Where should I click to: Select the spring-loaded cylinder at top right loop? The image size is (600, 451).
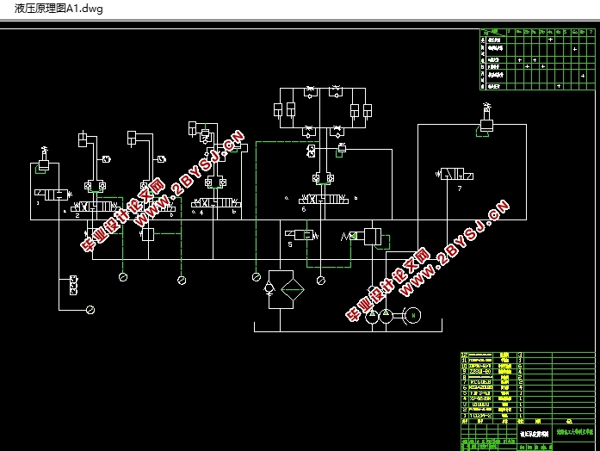pos(486,119)
